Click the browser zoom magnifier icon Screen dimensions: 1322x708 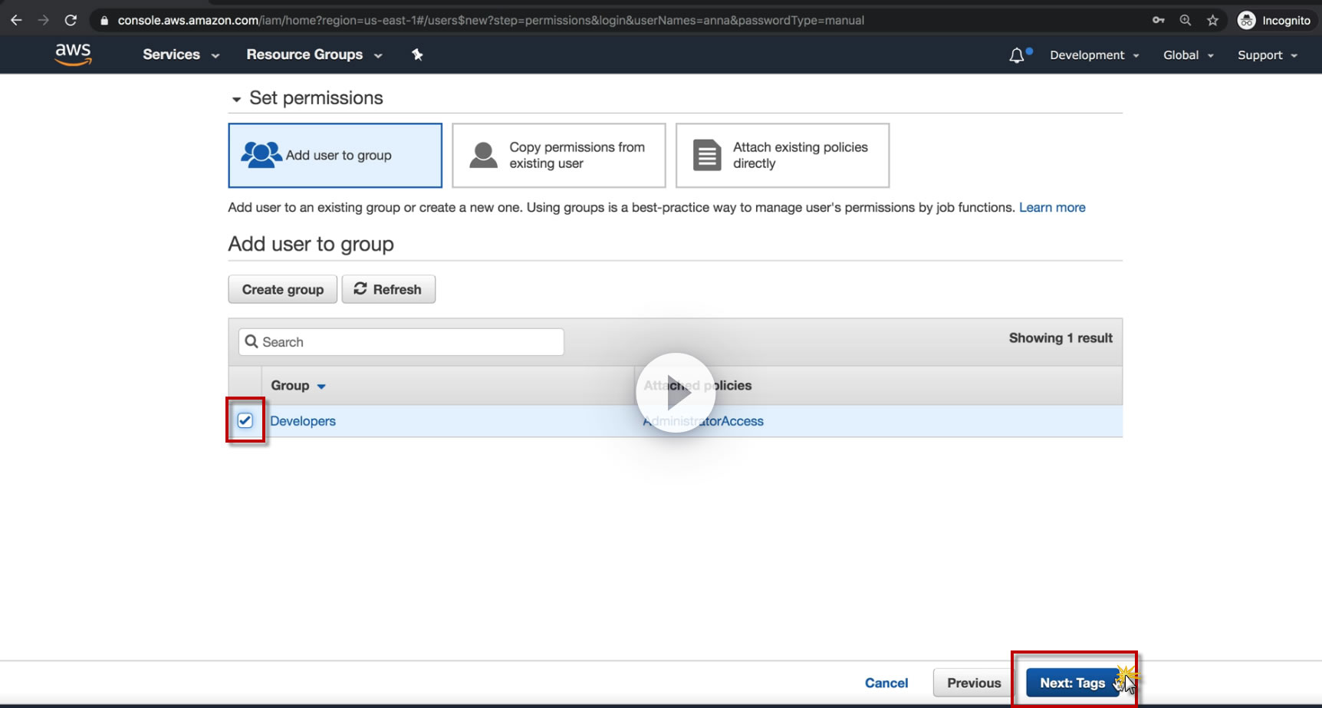click(x=1186, y=21)
